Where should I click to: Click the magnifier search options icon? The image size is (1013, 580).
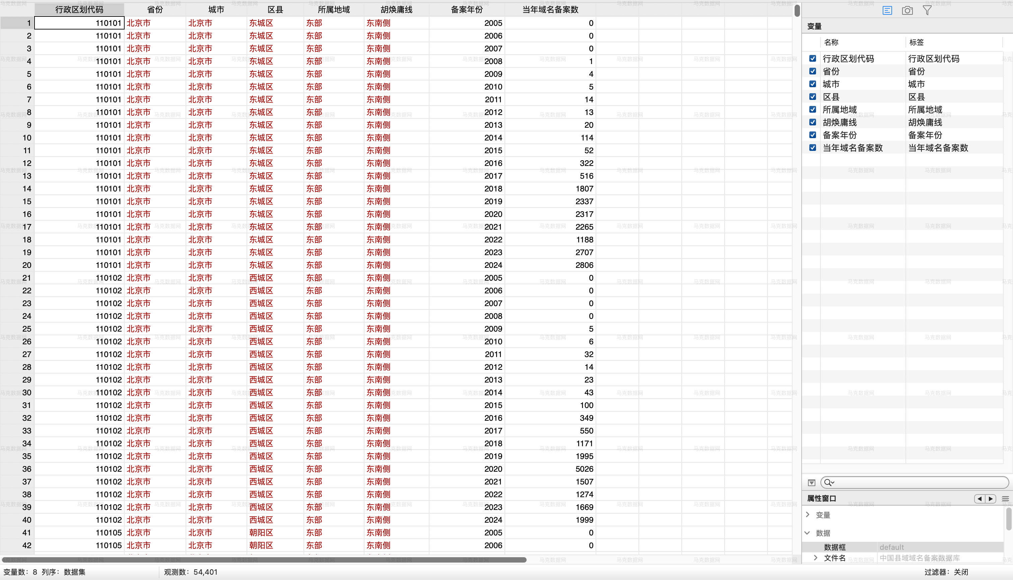click(x=829, y=482)
